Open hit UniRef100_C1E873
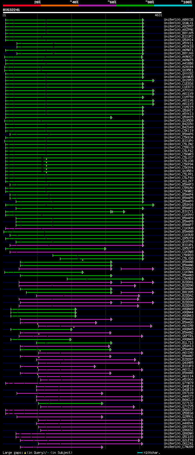The image size is (195, 455). pyautogui.click(x=179, y=87)
